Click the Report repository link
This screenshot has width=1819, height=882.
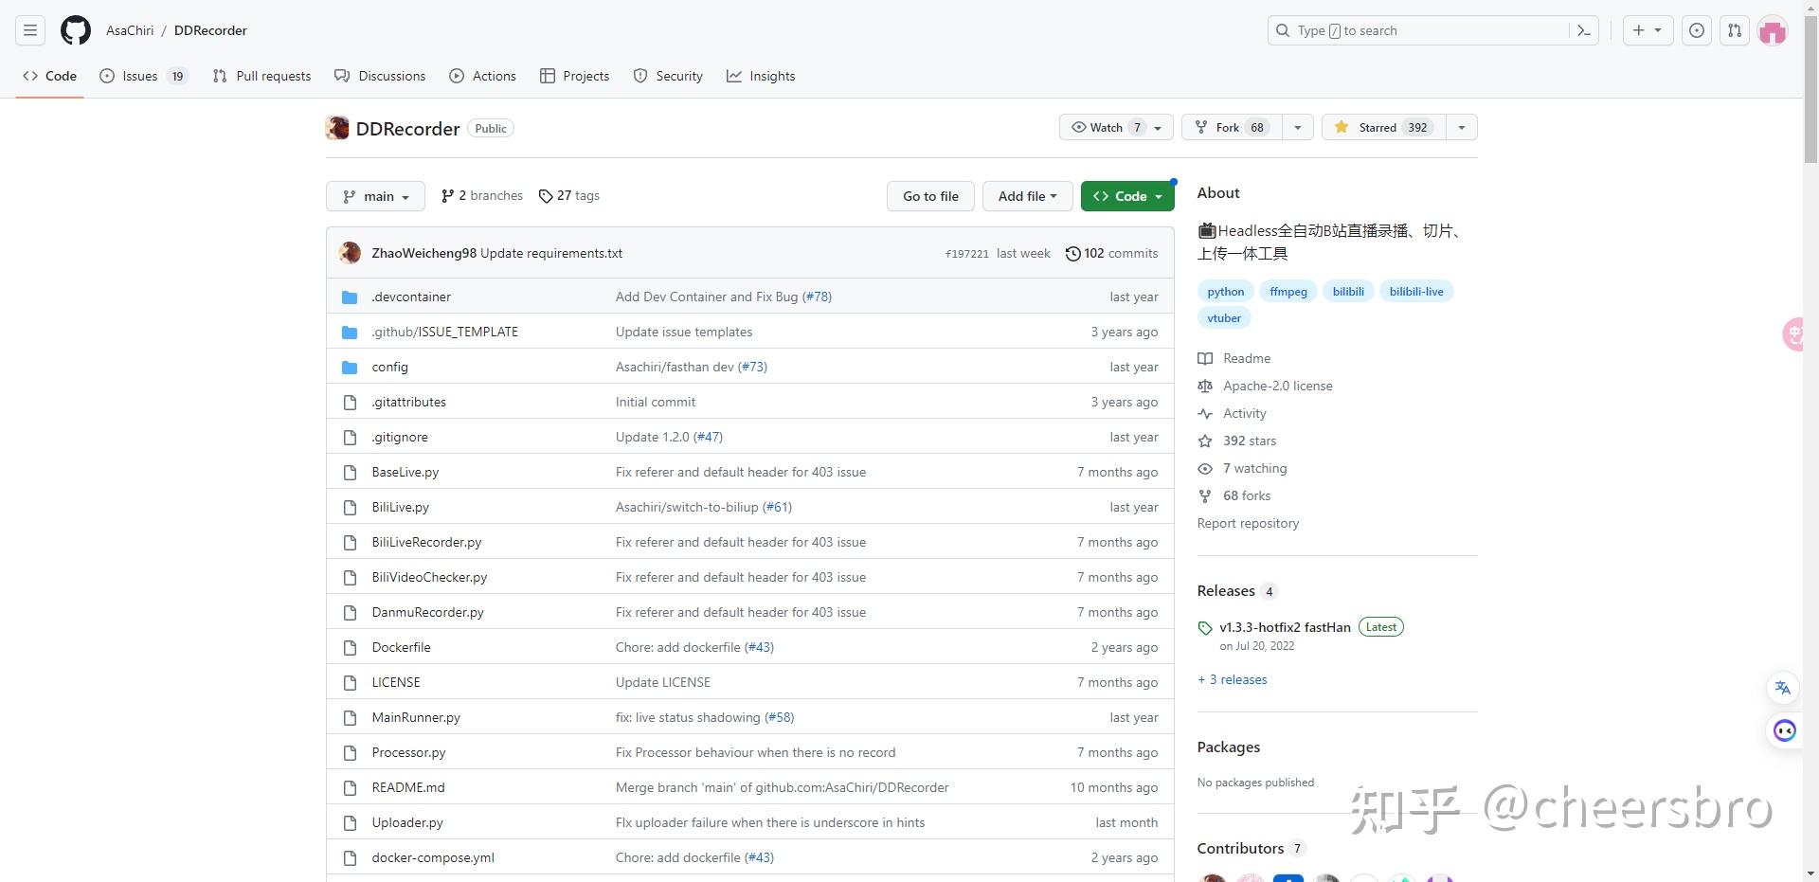click(1248, 523)
